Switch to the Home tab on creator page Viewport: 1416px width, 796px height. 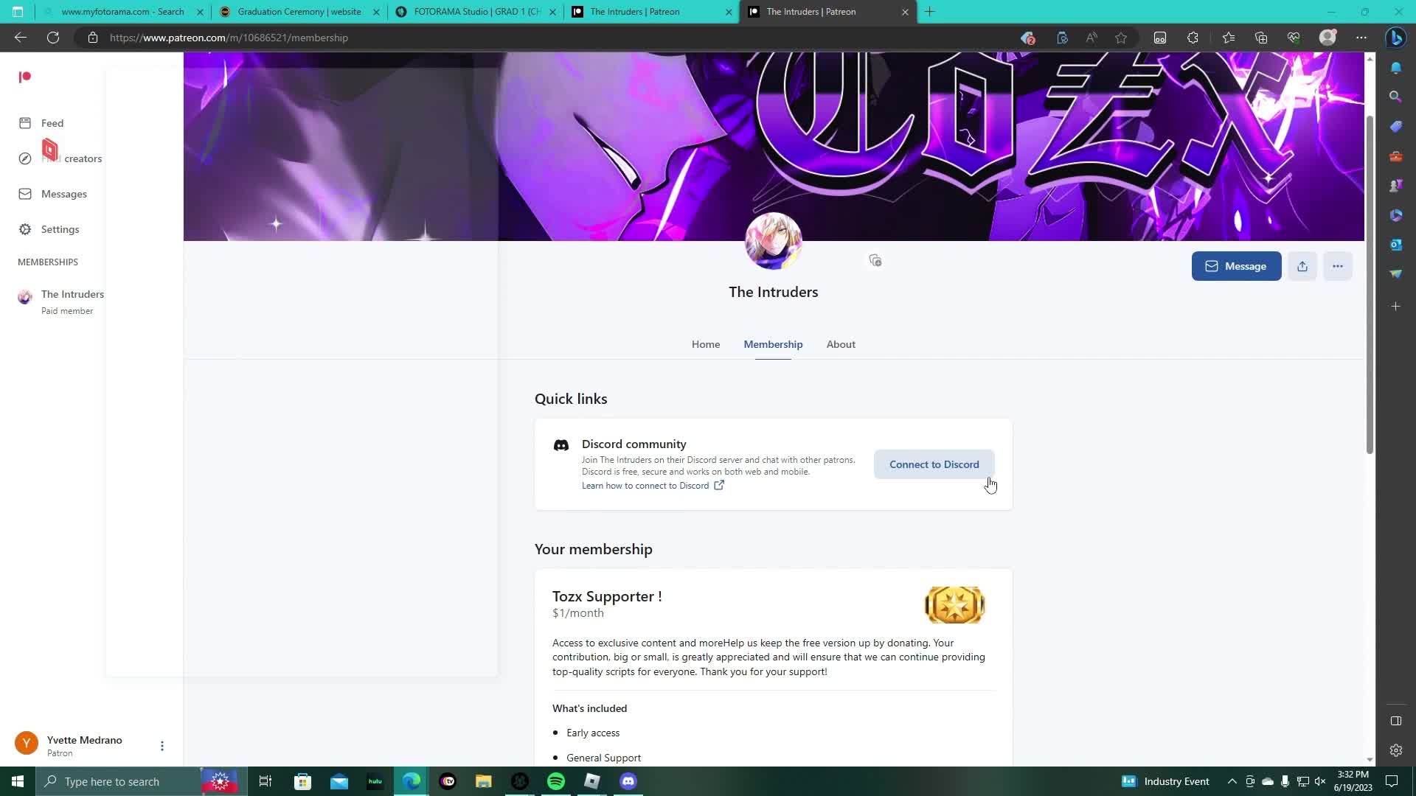tap(705, 344)
